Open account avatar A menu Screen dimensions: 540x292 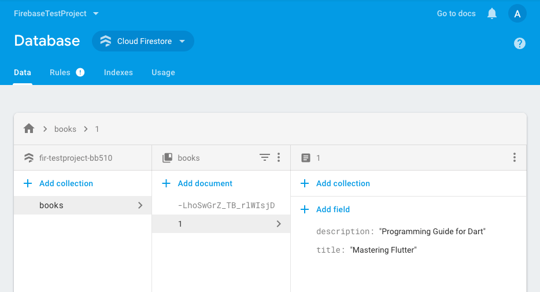517,14
